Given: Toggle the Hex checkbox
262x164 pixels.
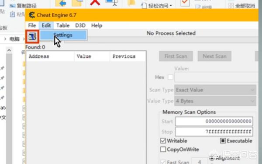Looking at the screenshot, I should coord(170,77).
